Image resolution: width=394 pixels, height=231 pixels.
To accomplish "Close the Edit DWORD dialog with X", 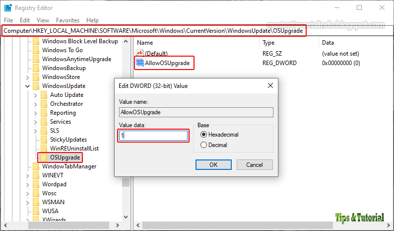I will click(270, 85).
